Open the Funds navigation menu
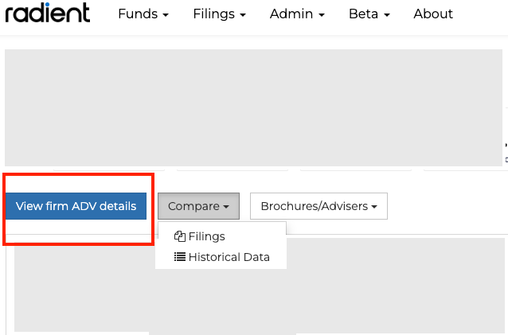 [x=143, y=14]
